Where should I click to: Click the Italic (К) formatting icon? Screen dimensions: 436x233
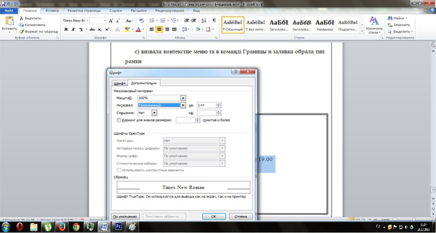tap(73, 29)
